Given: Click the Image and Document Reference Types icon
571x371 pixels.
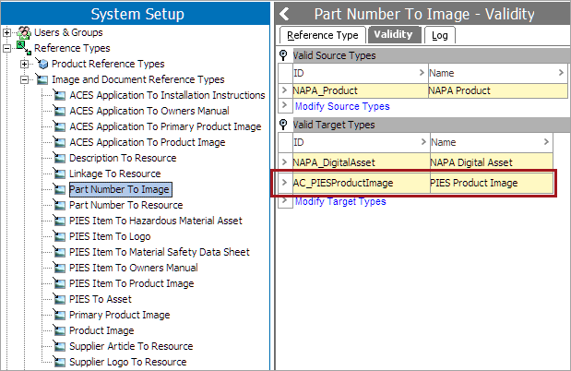Looking at the screenshot, I should (42, 79).
